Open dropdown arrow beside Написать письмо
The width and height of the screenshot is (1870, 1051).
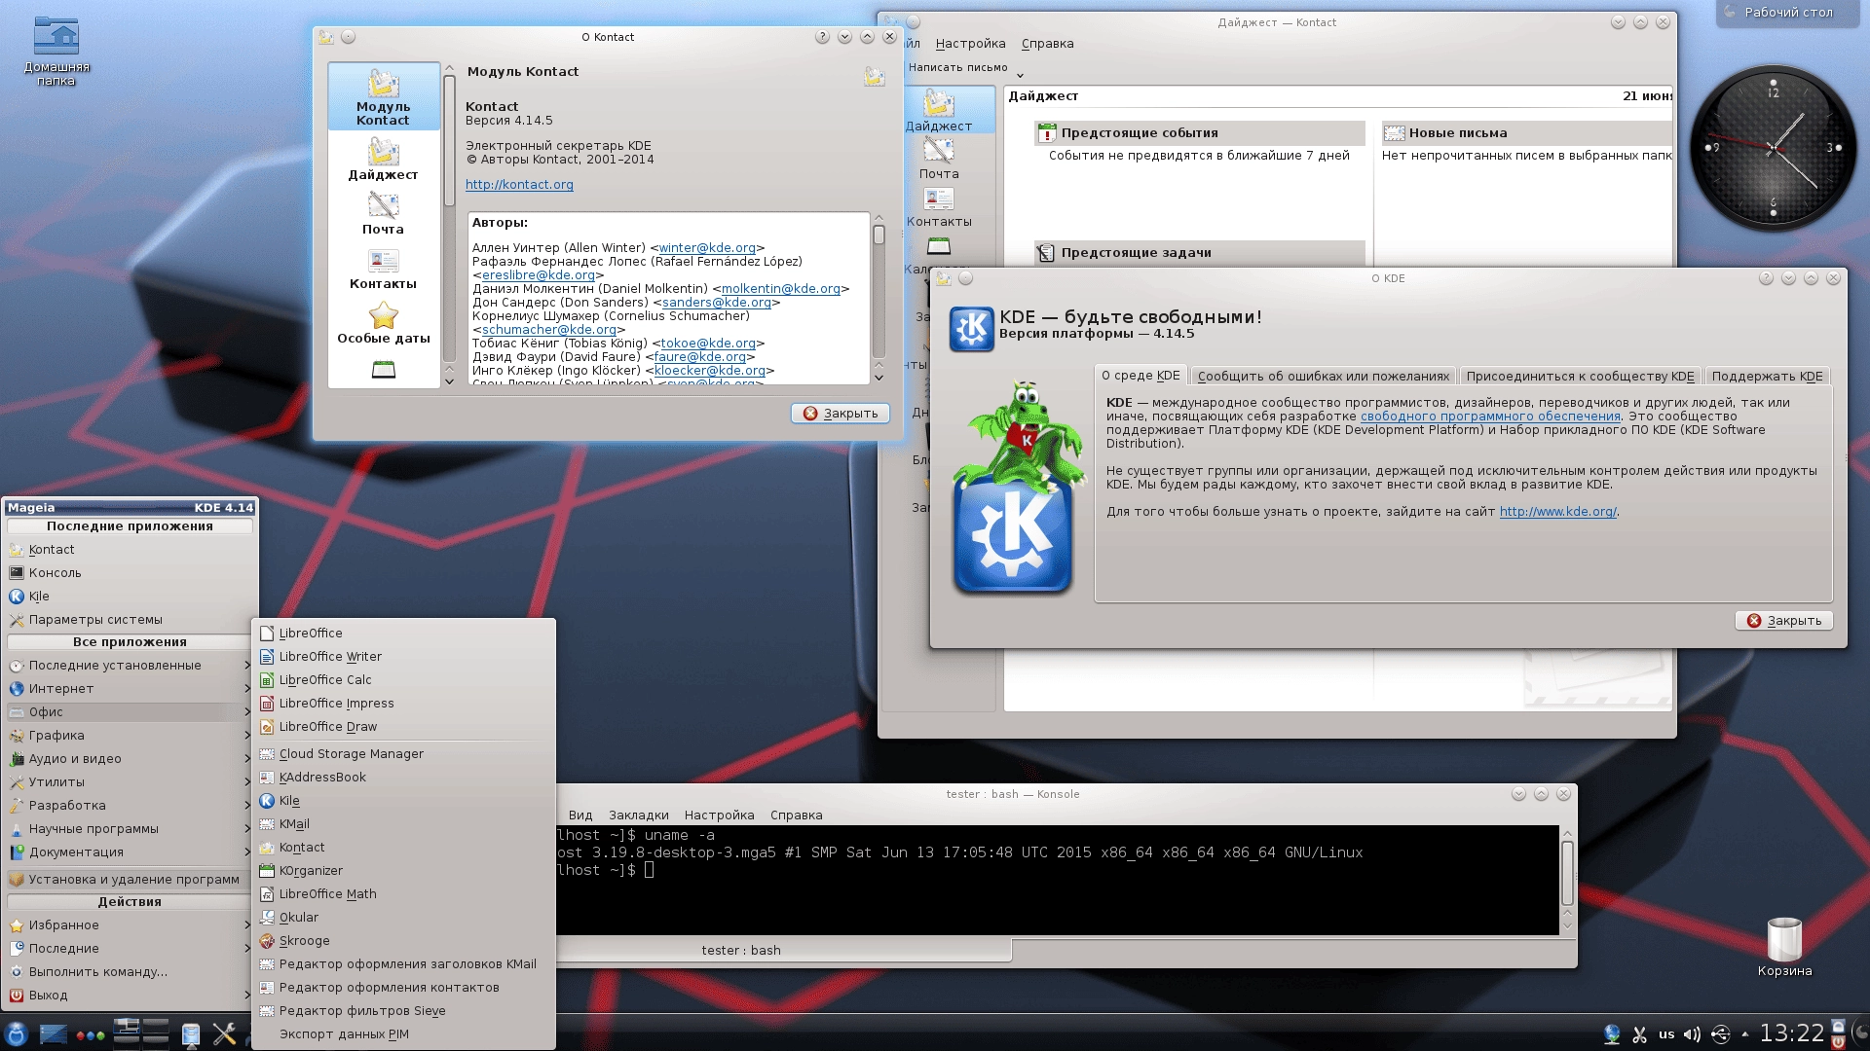point(1020,73)
